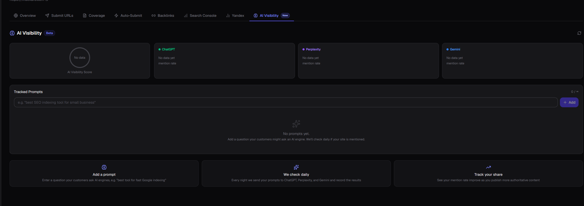Refresh AI Visibility data
This screenshot has height=206, width=584.
coord(579,33)
